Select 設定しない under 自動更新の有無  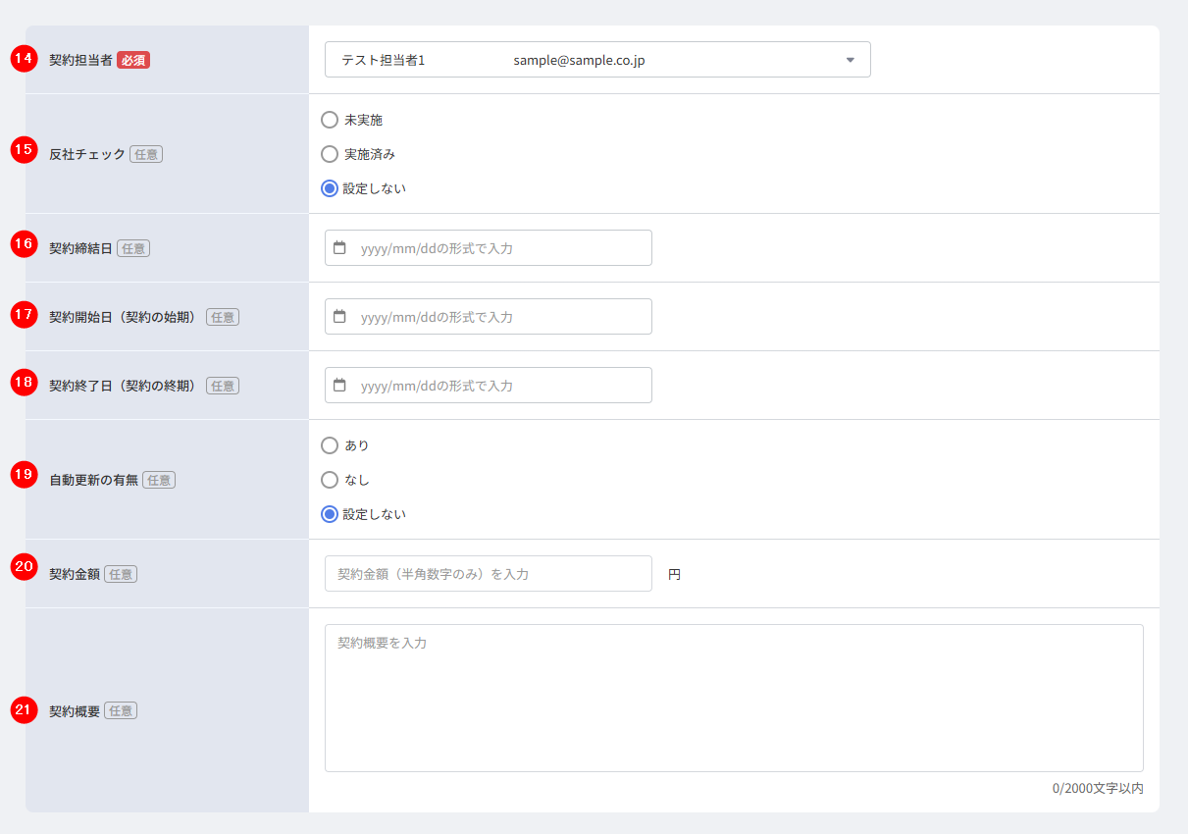pyautogui.click(x=330, y=514)
